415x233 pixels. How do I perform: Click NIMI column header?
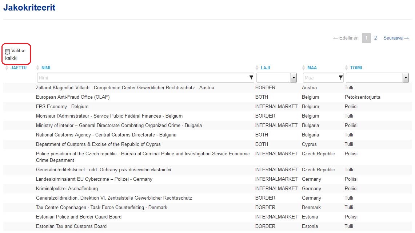coord(46,68)
